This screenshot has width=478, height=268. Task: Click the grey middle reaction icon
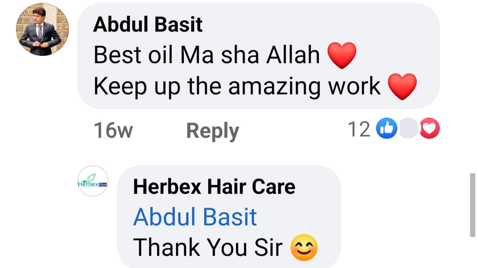pyautogui.click(x=408, y=128)
